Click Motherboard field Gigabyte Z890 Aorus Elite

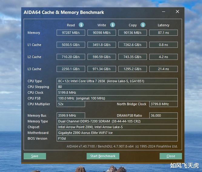pyautogui.click(x=117, y=133)
